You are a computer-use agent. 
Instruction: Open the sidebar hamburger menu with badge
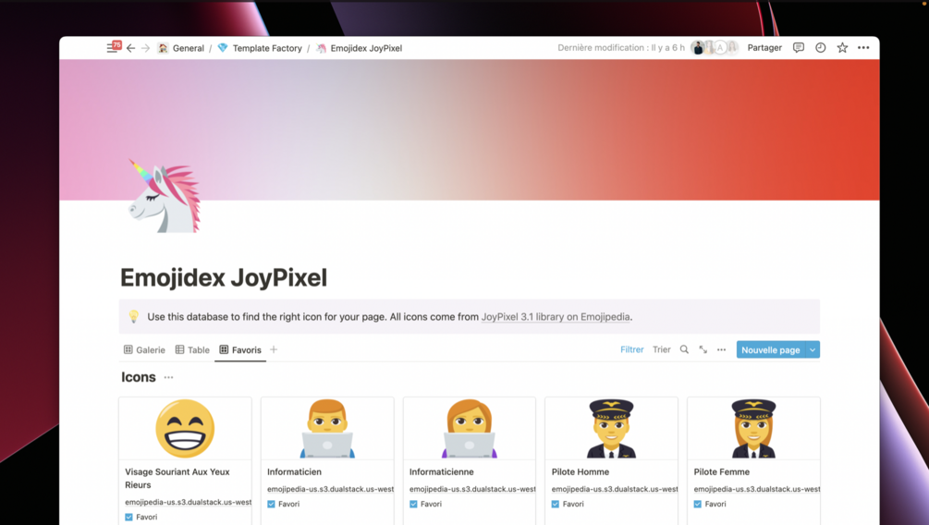(x=113, y=47)
